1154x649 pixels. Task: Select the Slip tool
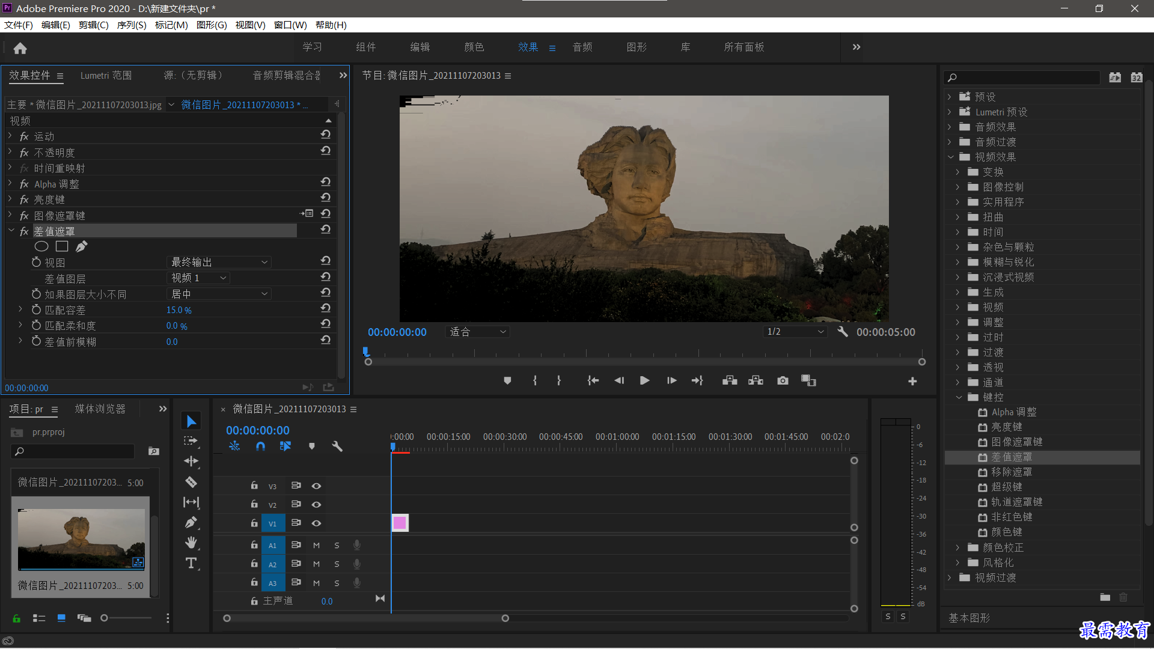191,502
